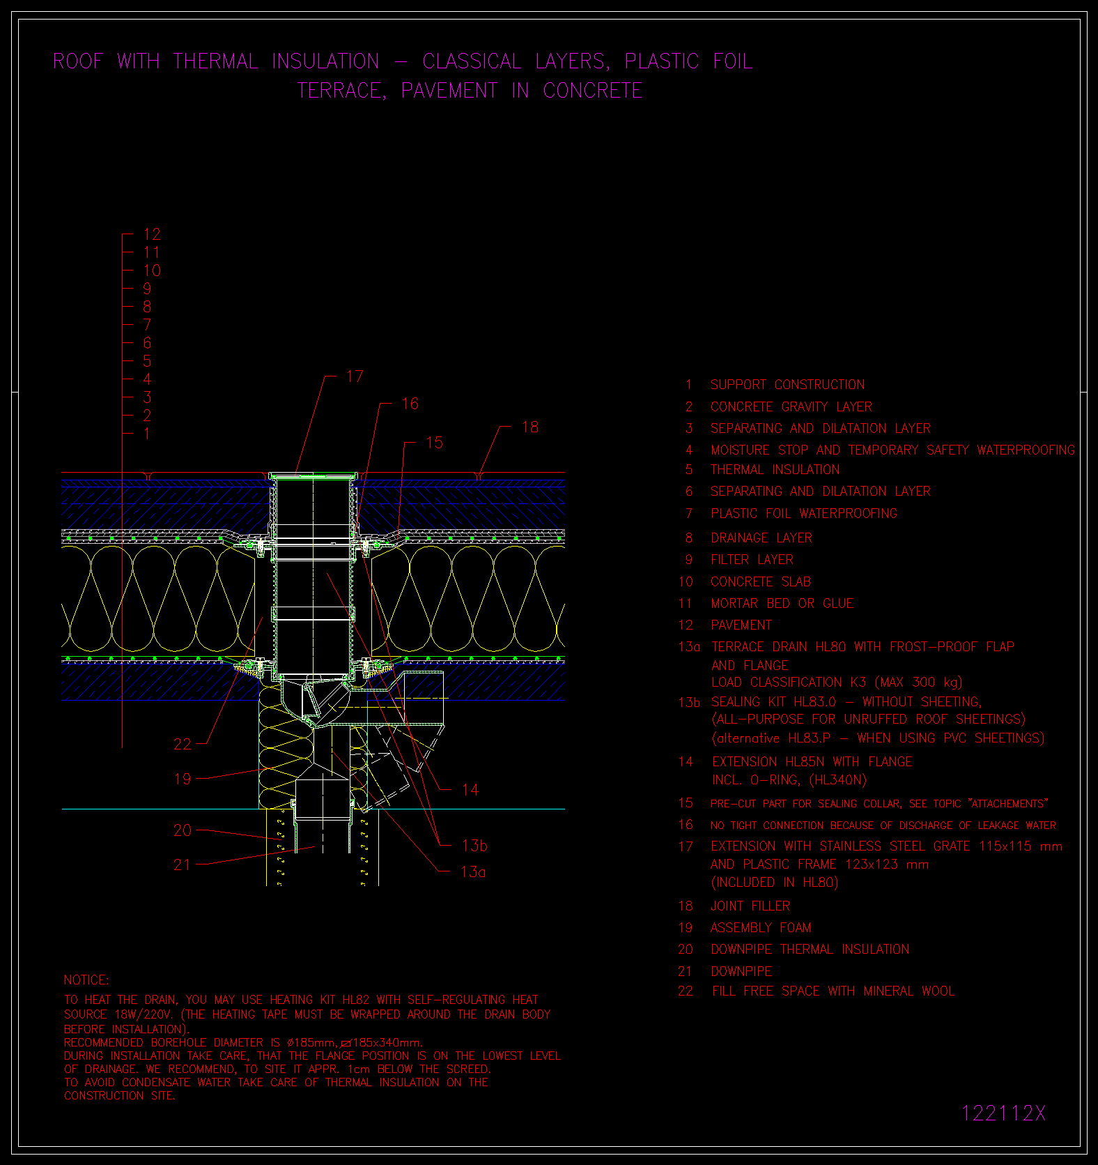The image size is (1098, 1165).
Task: Click layer tick label '10' on vertical scale
Action: pos(152,271)
